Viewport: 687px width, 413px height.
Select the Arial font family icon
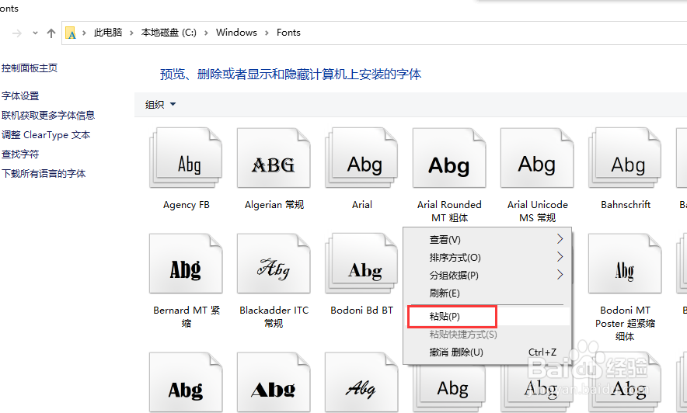tap(361, 158)
